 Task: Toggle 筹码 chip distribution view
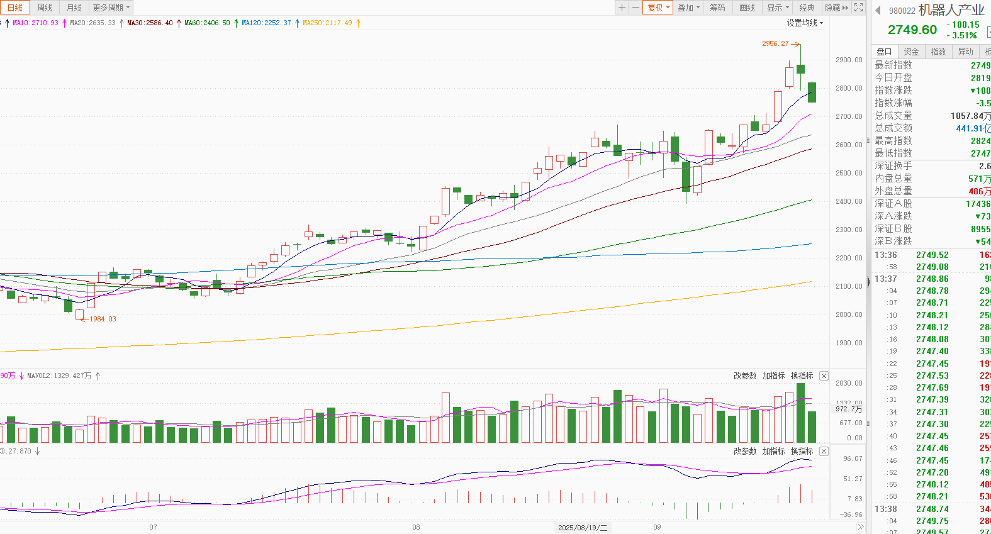click(717, 8)
